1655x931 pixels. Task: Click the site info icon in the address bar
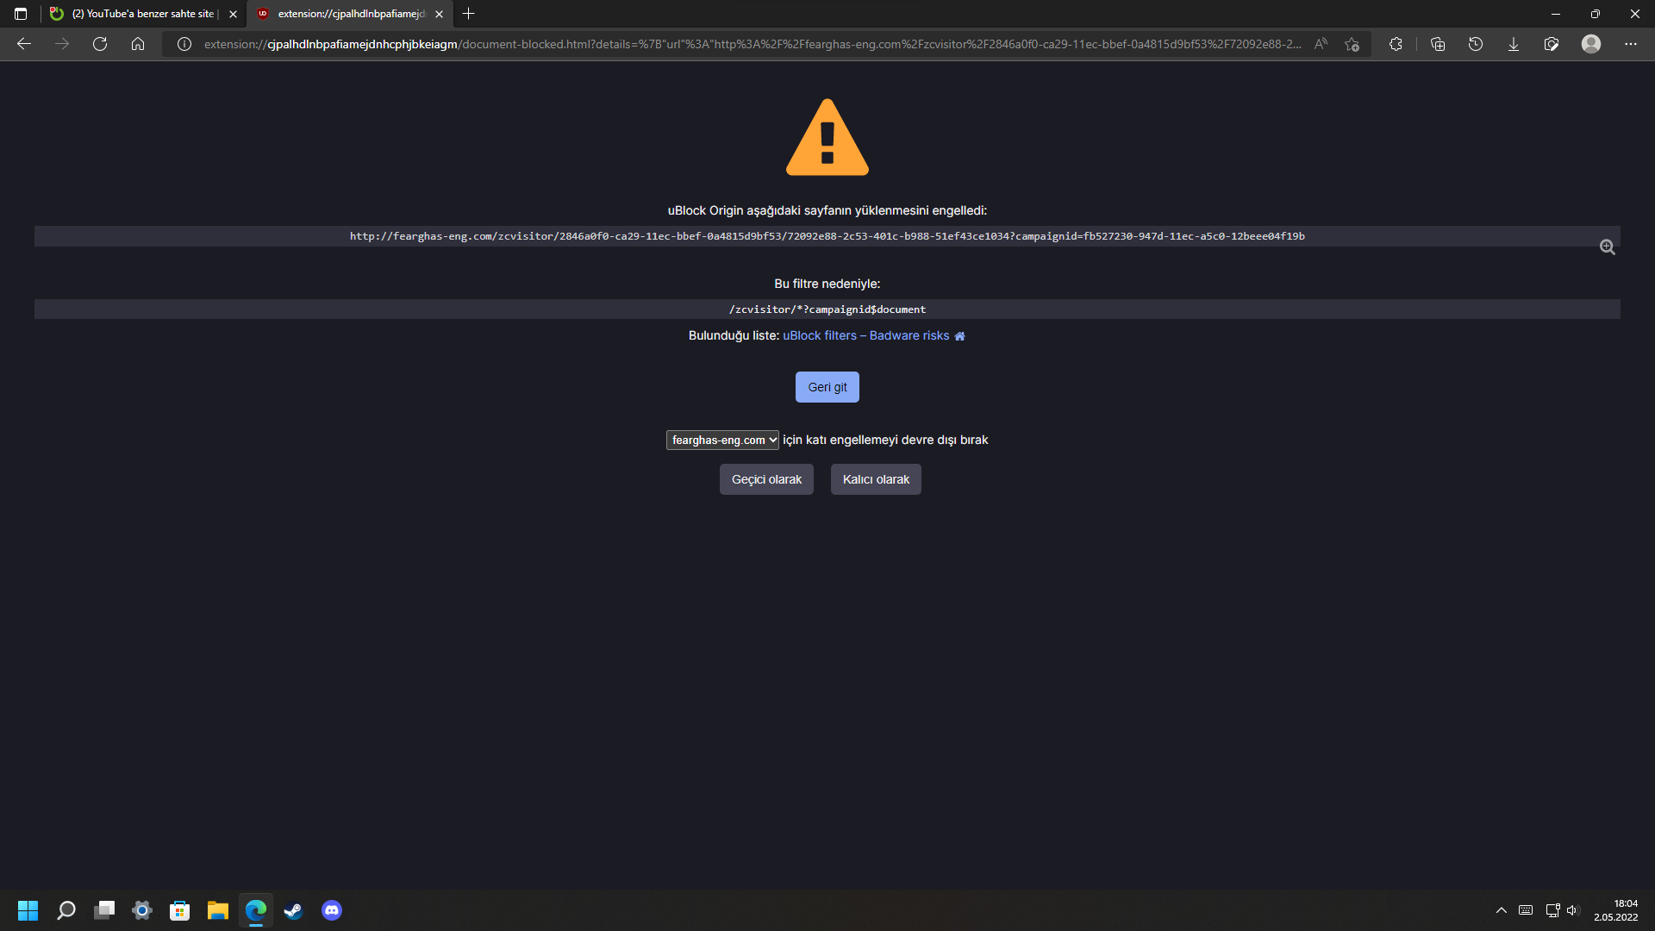click(x=184, y=44)
